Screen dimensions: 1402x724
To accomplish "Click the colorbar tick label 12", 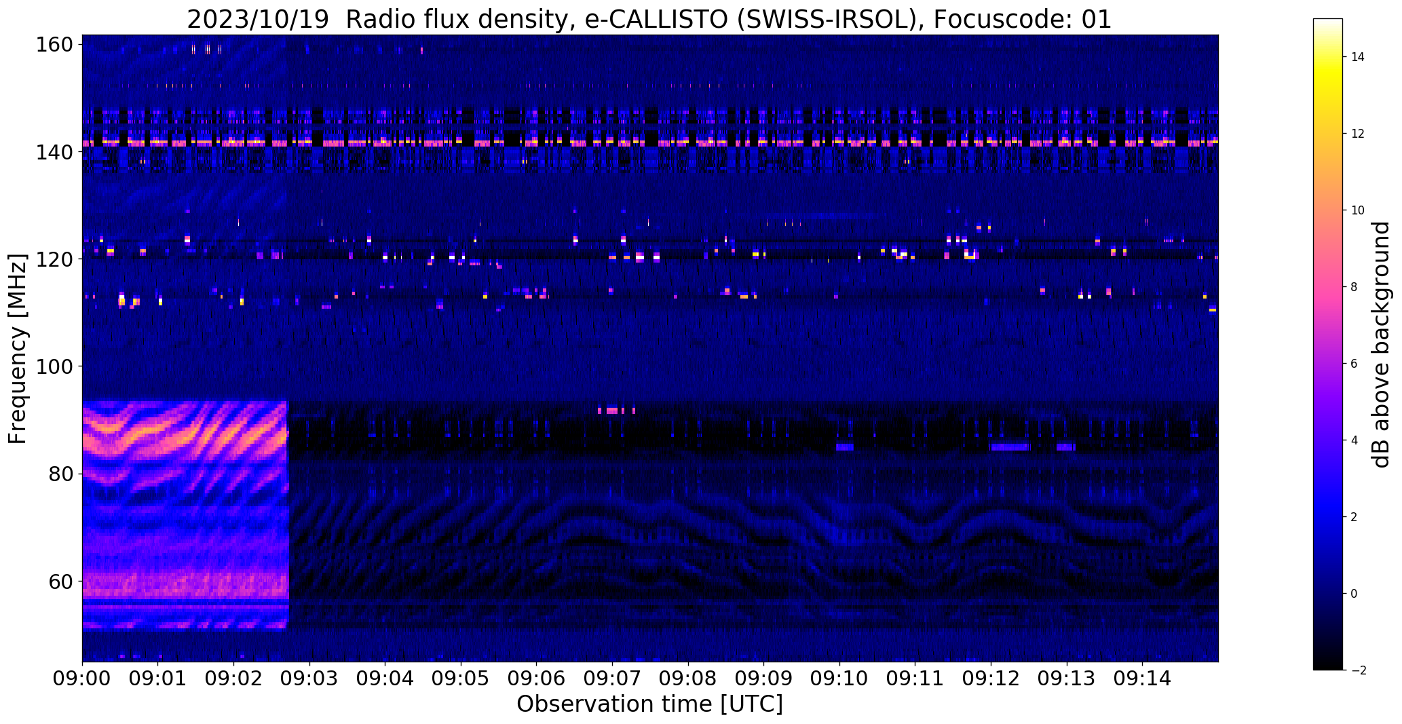I will [1358, 134].
